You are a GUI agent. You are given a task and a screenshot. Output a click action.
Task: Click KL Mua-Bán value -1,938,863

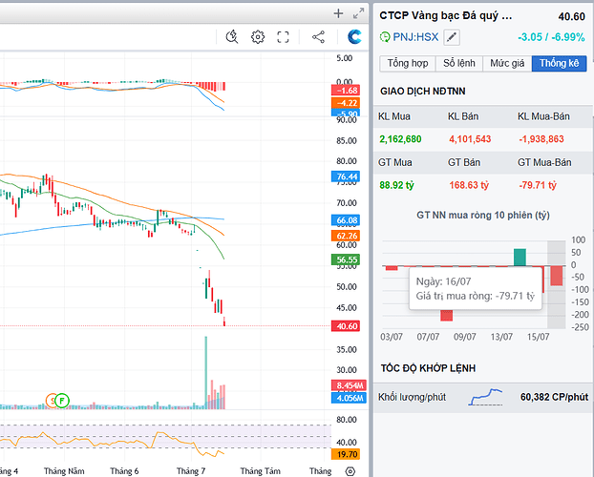pos(541,139)
